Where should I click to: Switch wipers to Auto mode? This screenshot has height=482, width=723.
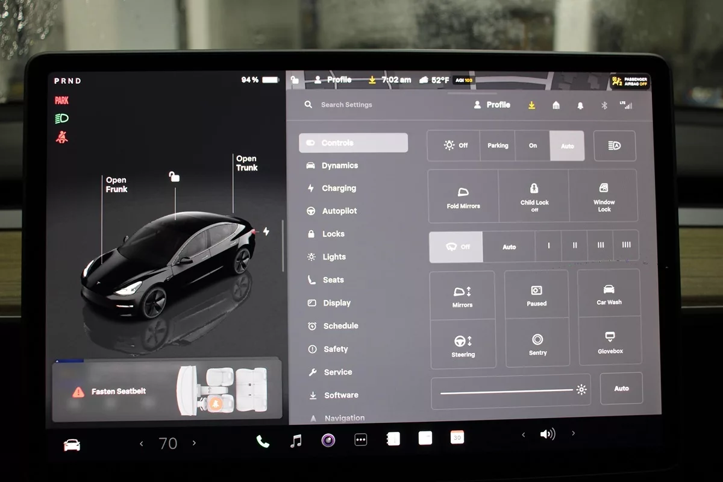(x=509, y=247)
